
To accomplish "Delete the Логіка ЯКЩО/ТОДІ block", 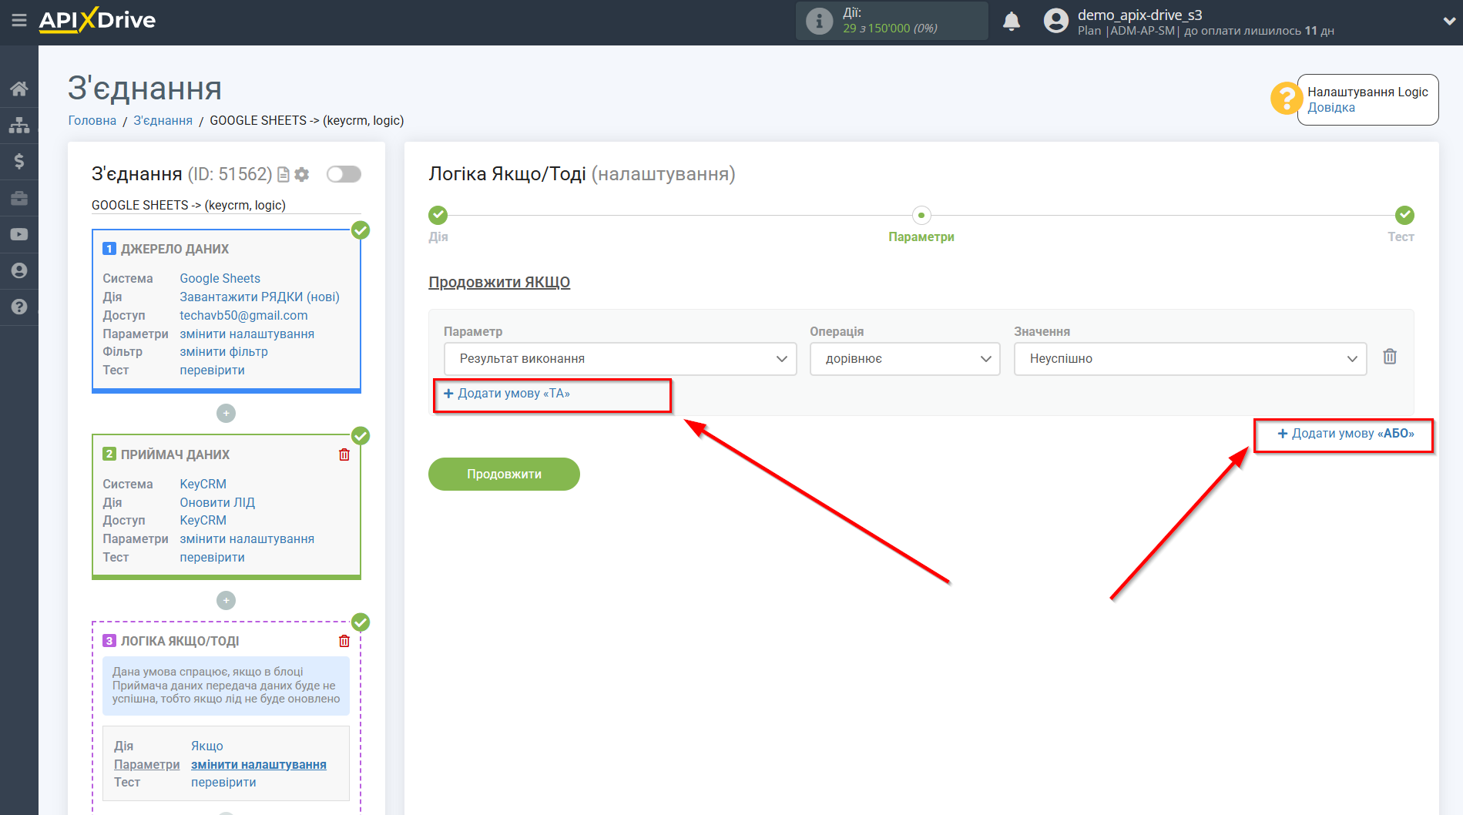I will click(x=344, y=641).
